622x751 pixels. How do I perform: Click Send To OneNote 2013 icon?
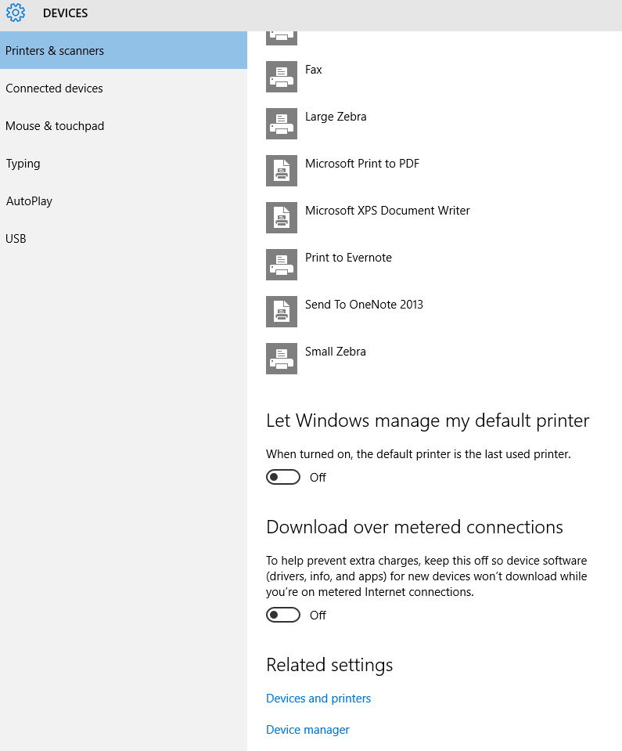[282, 312]
